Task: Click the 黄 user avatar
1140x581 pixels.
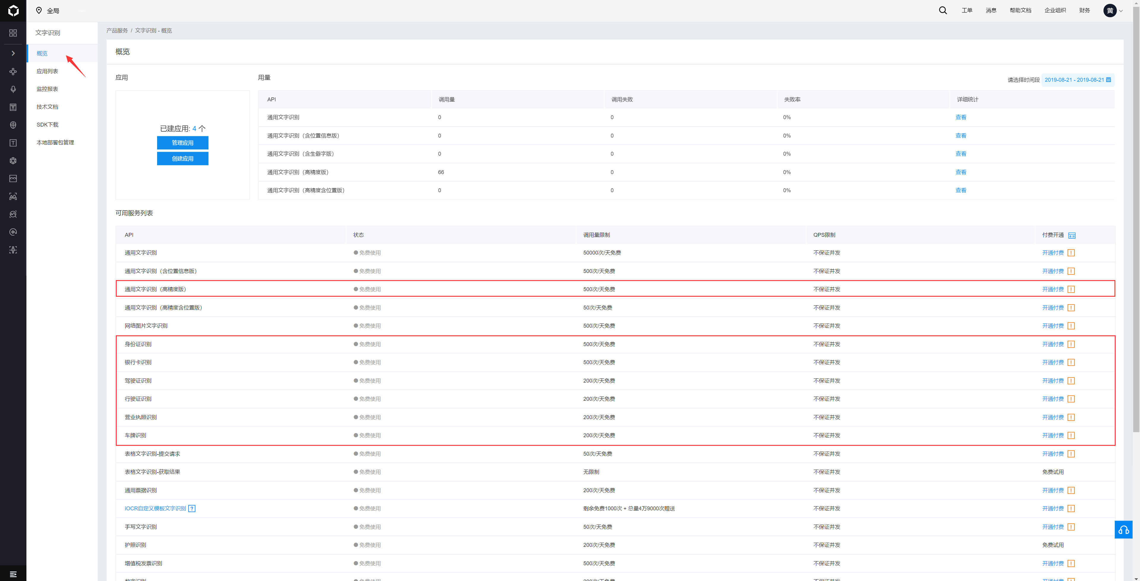Action: click(1110, 11)
